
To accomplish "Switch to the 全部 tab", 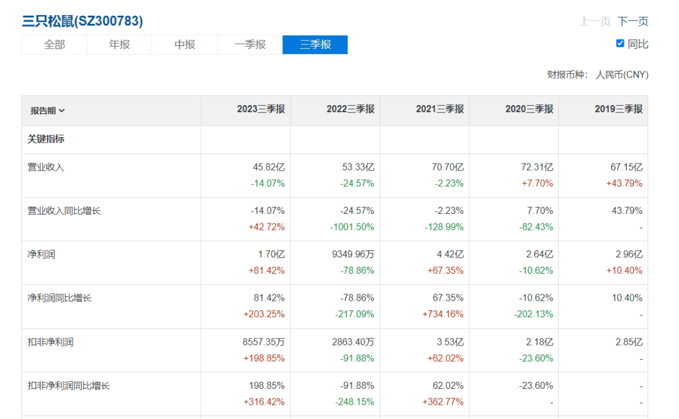I will pos(54,45).
